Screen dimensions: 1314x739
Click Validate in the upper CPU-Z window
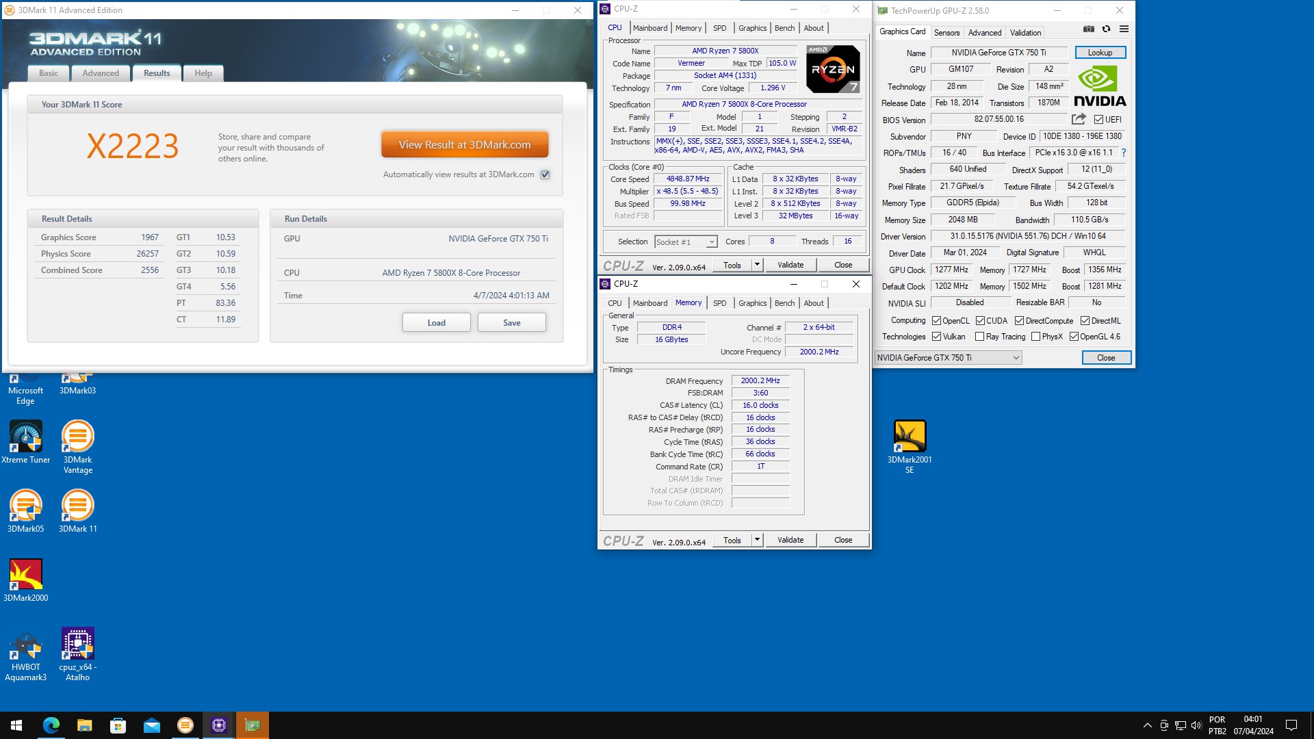click(x=790, y=265)
